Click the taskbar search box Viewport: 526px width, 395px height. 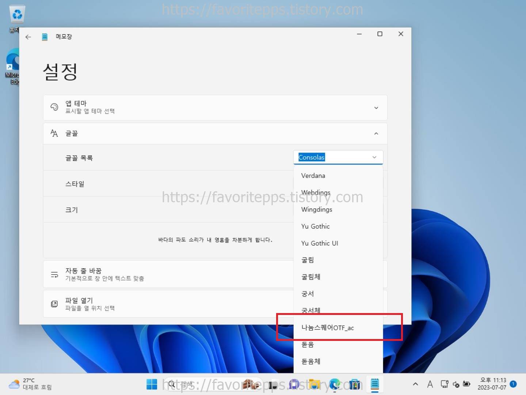coord(213,384)
